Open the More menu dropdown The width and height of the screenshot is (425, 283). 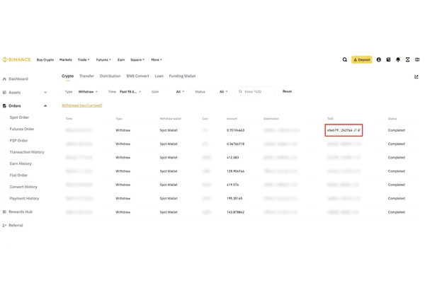(x=157, y=60)
